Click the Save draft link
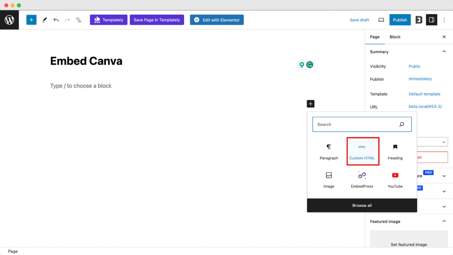This screenshot has height=255, width=453. click(359, 20)
